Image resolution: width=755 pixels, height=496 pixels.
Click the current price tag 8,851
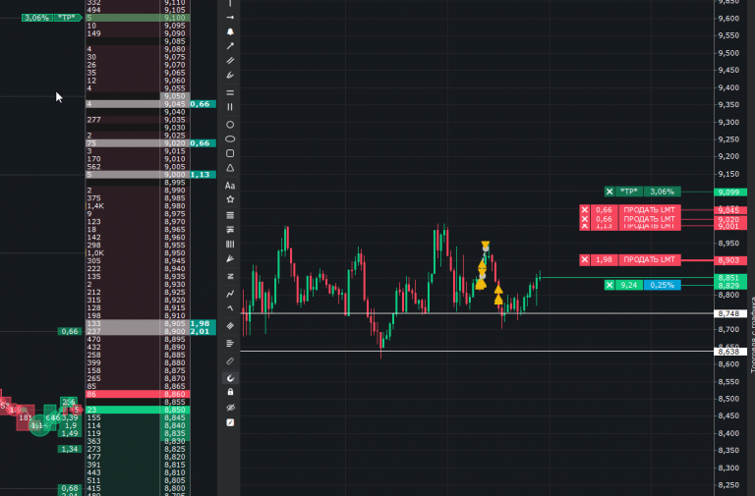729,278
